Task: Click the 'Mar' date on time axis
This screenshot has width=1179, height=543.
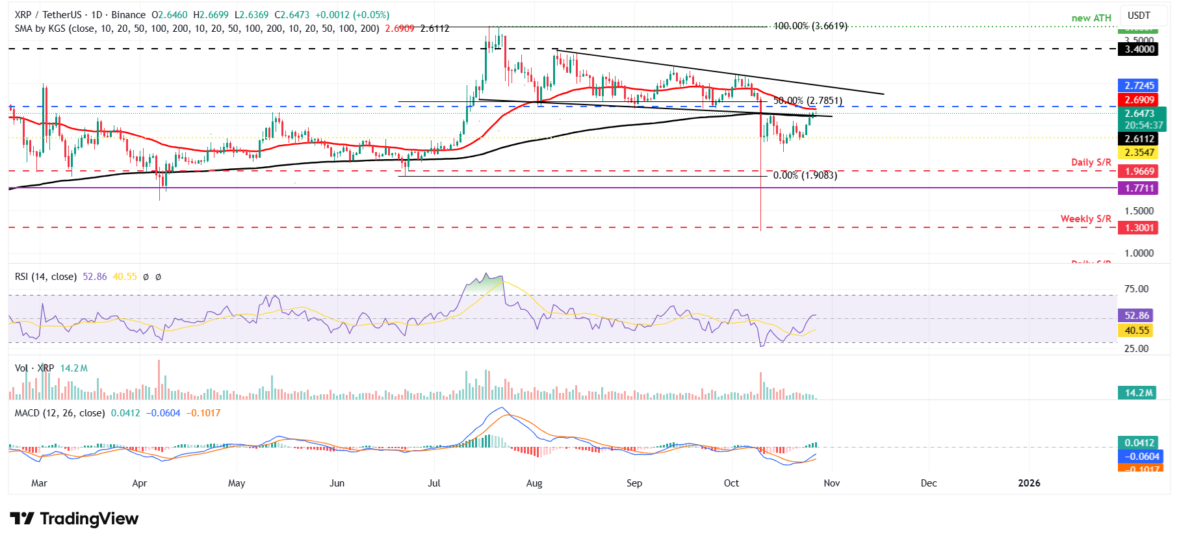Action: [x=39, y=483]
